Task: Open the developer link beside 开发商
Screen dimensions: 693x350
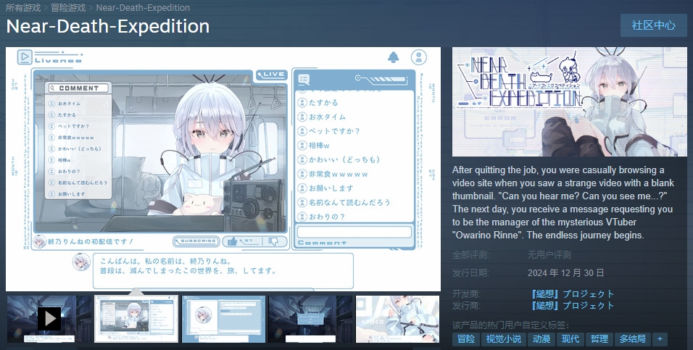Action: click(x=573, y=294)
